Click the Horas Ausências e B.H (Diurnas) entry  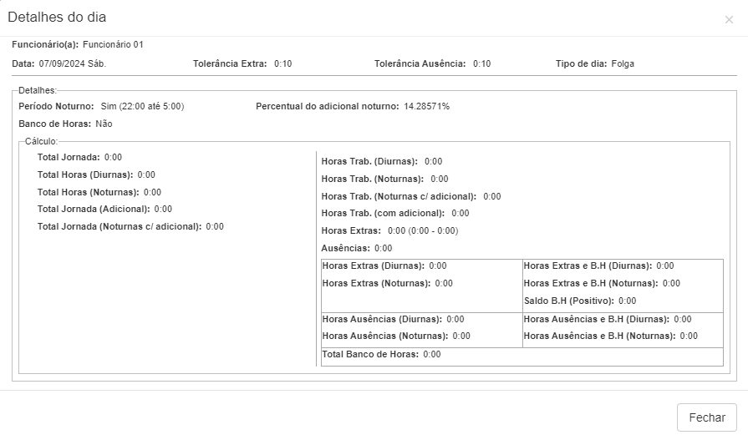tap(607, 319)
